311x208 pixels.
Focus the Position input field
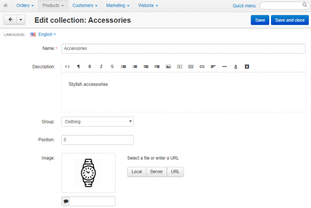click(98, 140)
